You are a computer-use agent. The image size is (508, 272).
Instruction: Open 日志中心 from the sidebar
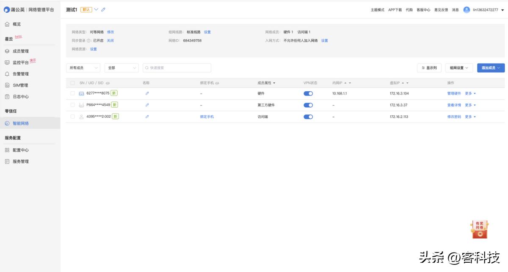pyautogui.click(x=20, y=97)
